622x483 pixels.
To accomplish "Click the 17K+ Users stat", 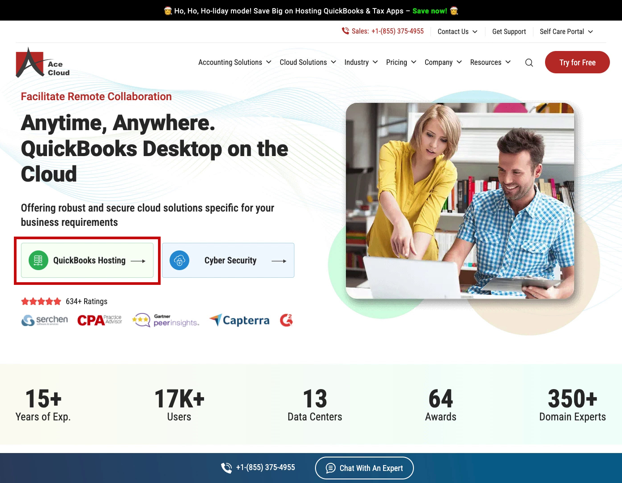I will 179,405.
